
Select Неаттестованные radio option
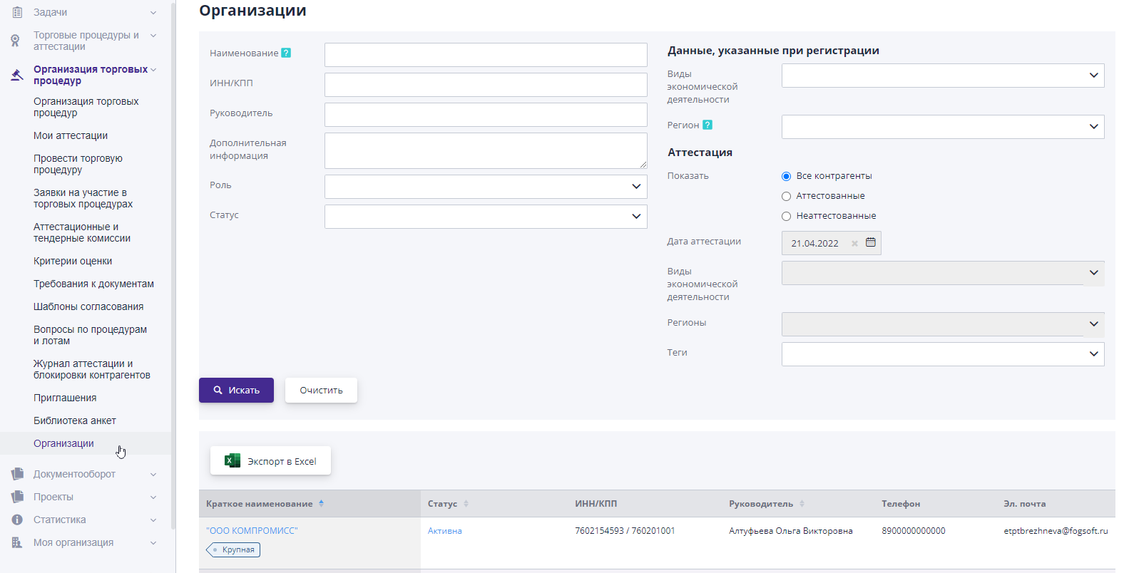[x=786, y=216]
